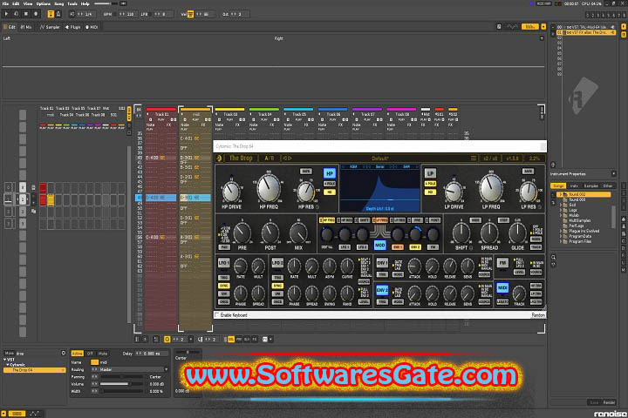This screenshot has height=418, width=628.
Task: Click the LPB value field
Action: tap(163, 14)
